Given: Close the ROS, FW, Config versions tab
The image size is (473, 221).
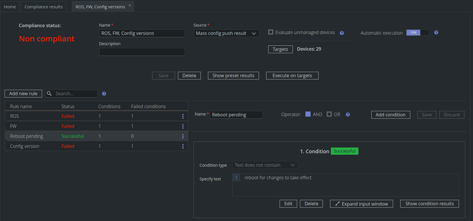Looking at the screenshot, I should pos(130,5).
